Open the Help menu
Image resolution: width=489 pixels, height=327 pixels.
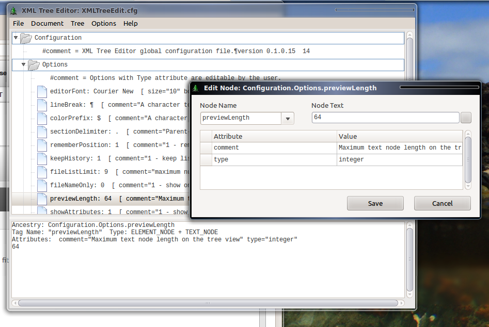pyautogui.click(x=130, y=23)
